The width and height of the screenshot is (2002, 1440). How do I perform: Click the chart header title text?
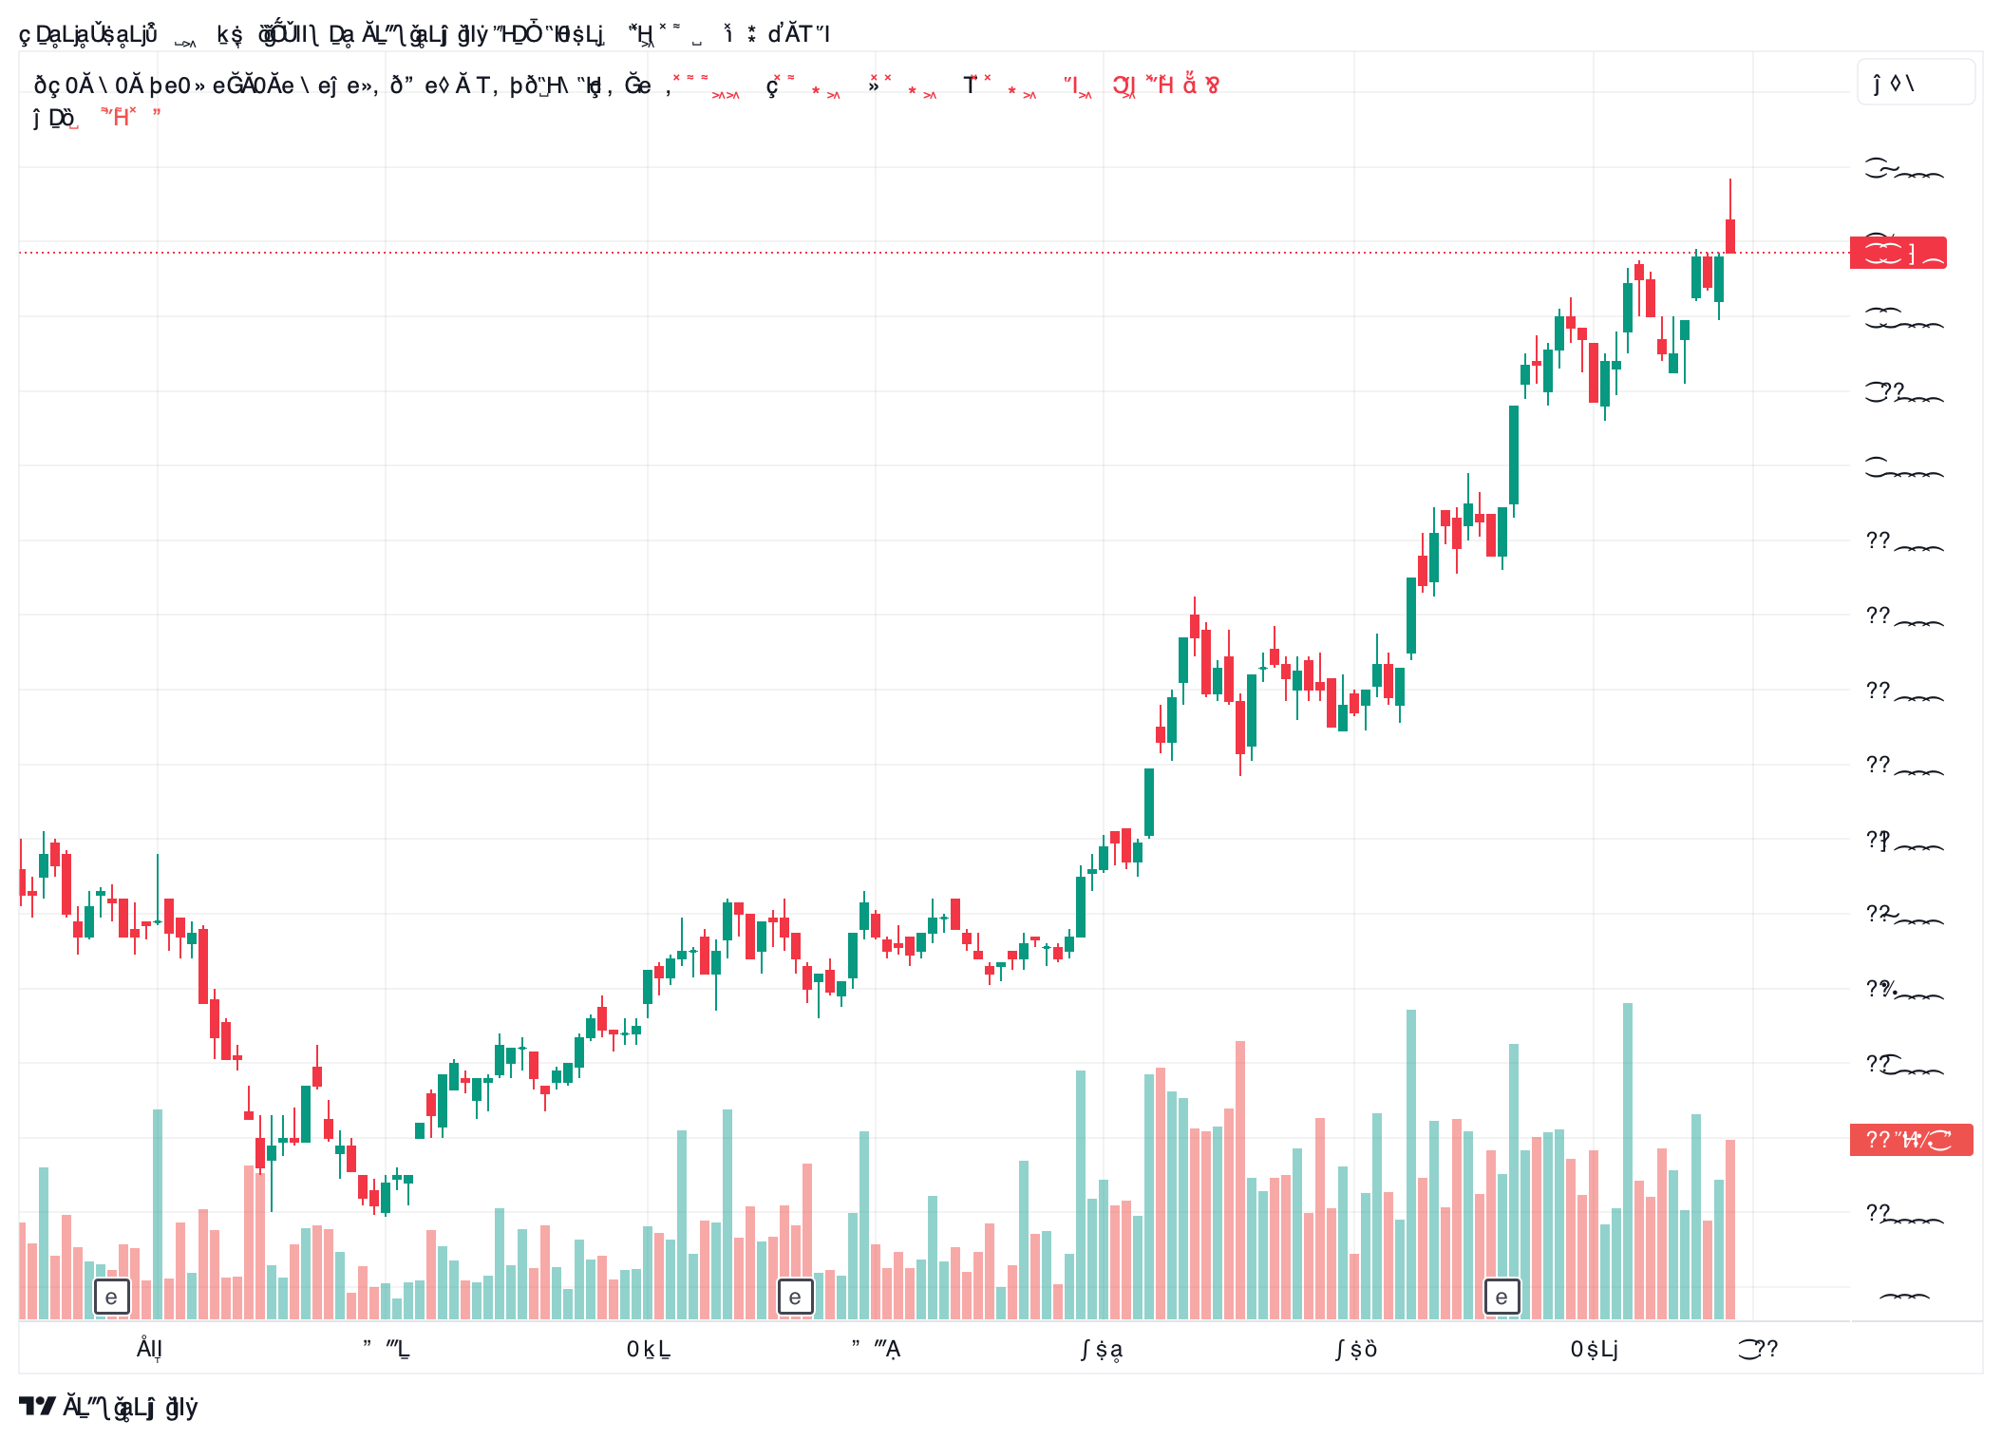pyautogui.click(x=425, y=34)
